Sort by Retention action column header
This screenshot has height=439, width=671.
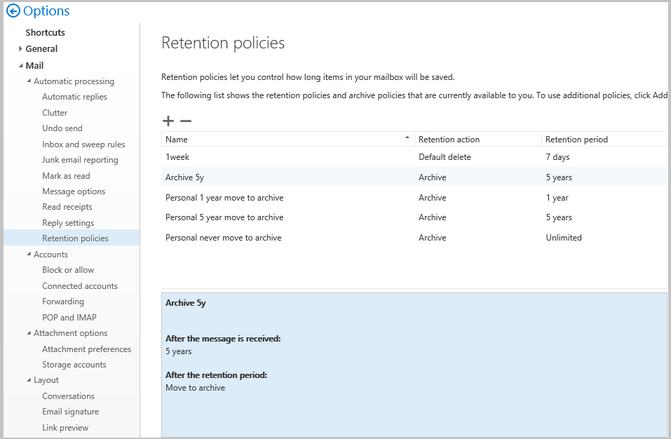click(449, 140)
